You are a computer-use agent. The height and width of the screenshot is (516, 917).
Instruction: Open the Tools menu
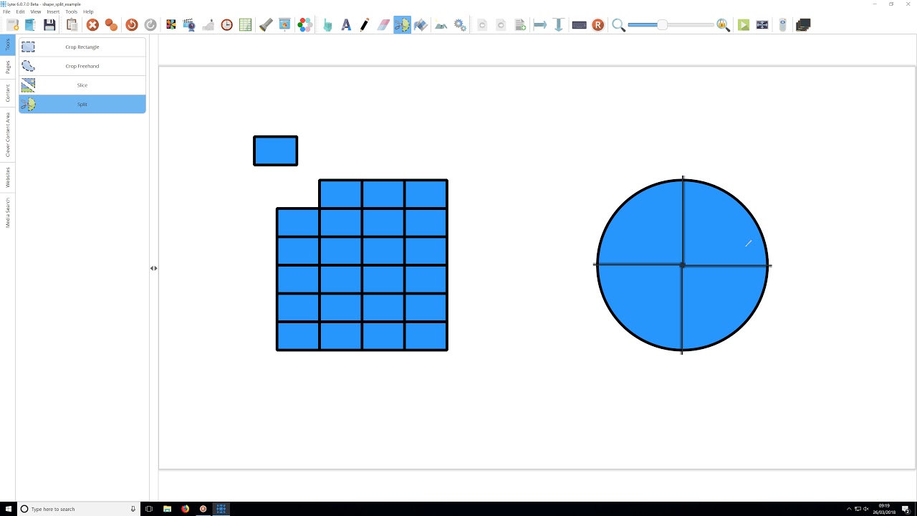pyautogui.click(x=71, y=11)
